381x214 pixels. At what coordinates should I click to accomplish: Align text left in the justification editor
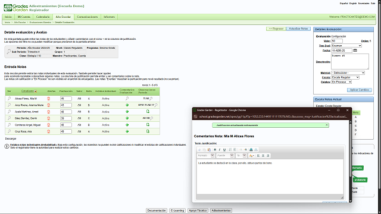[x=258, y=156]
